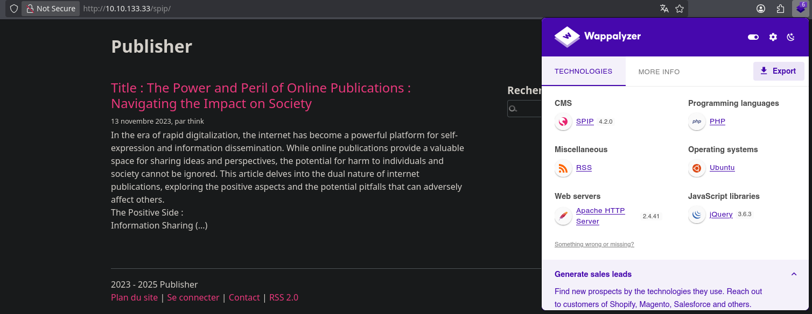The image size is (812, 314).
Task: Open Wappalyzer settings gear icon
Action: point(773,37)
